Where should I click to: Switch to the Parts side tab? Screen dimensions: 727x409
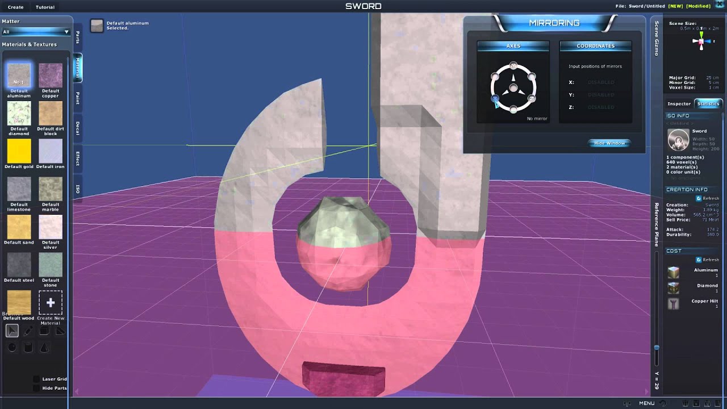point(77,37)
